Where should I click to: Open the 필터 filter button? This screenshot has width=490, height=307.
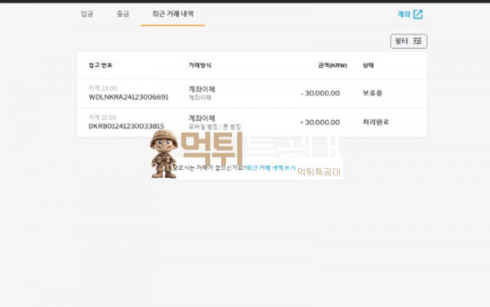[408, 41]
